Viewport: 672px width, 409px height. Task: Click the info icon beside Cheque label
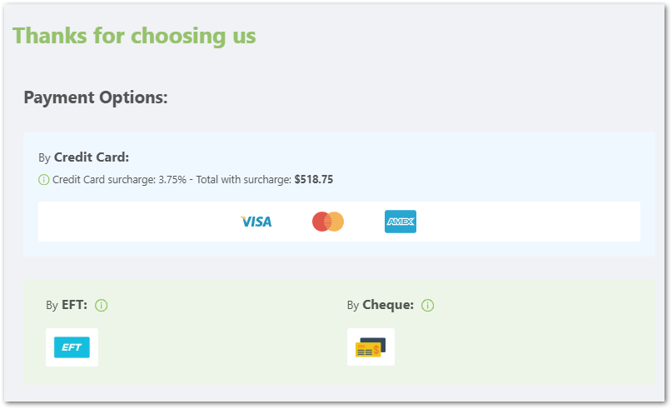pyautogui.click(x=428, y=305)
